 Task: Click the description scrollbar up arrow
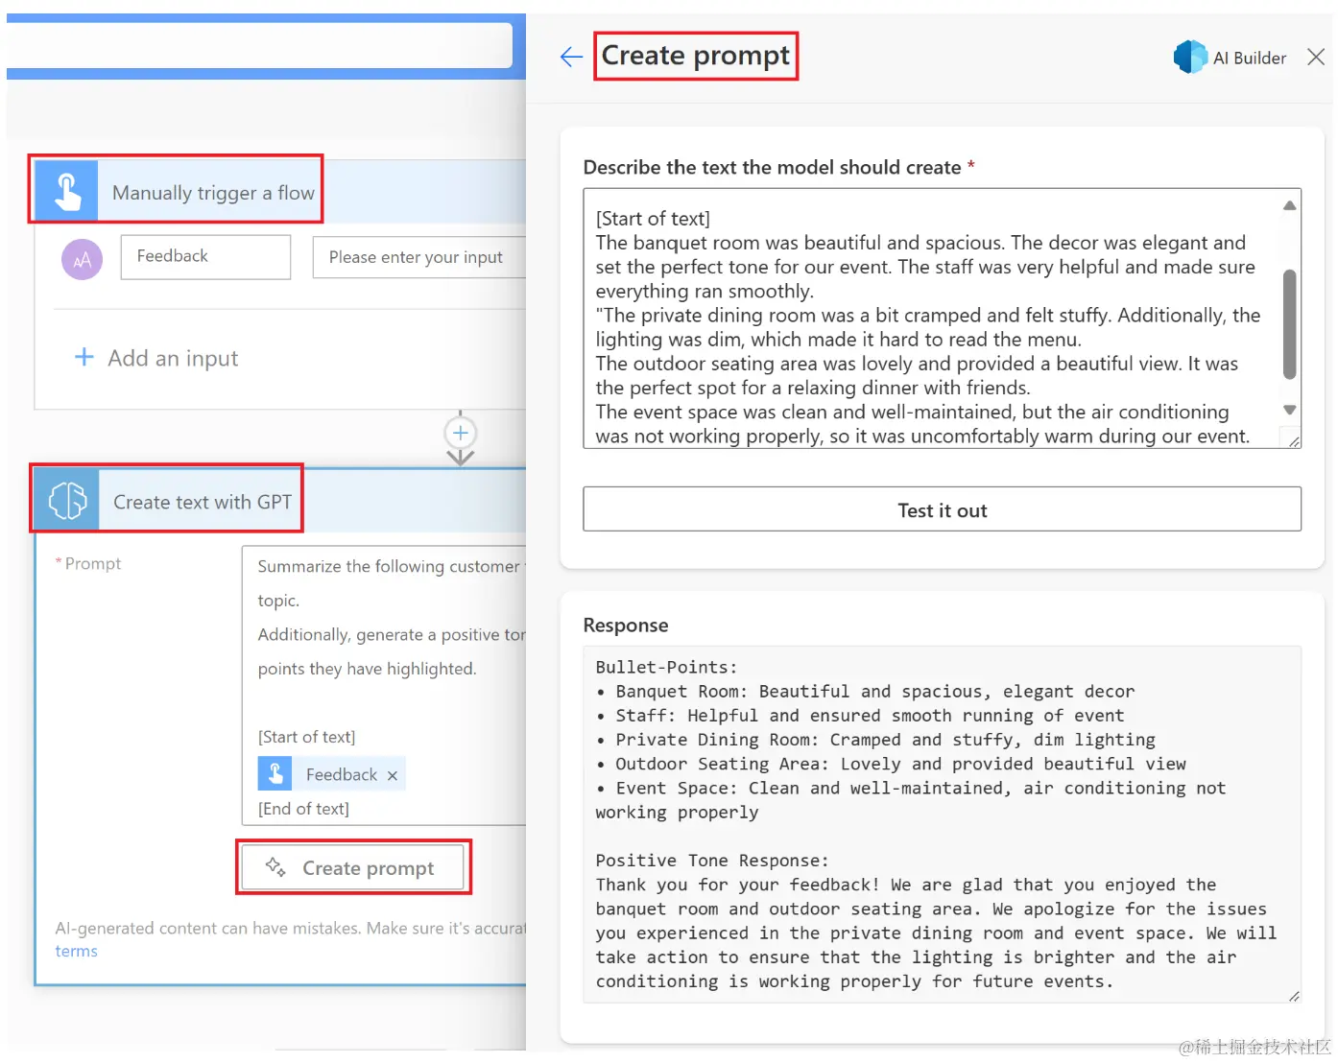1290,205
